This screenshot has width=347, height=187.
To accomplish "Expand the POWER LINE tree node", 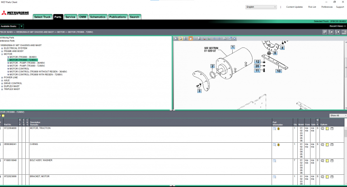I will pyautogui.click(x=2, y=77).
